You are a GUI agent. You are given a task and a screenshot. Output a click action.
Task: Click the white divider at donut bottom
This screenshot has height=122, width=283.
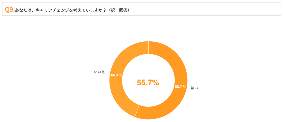(x=137, y=111)
